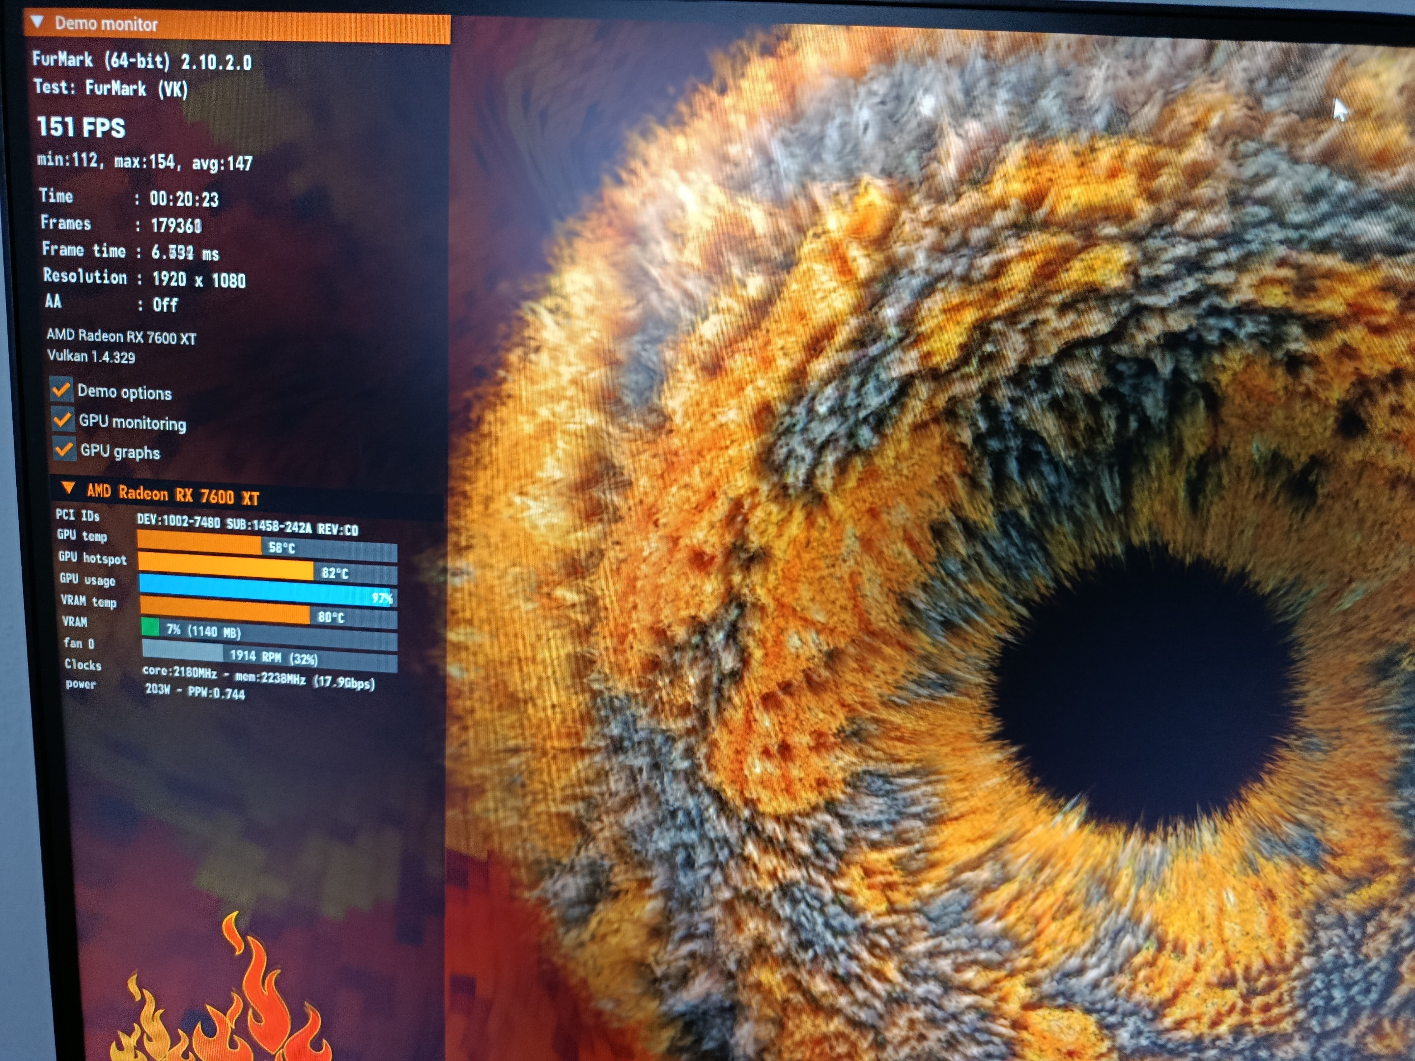Click the Test: FurMark (VK) line
The height and width of the screenshot is (1061, 1415).
[111, 87]
